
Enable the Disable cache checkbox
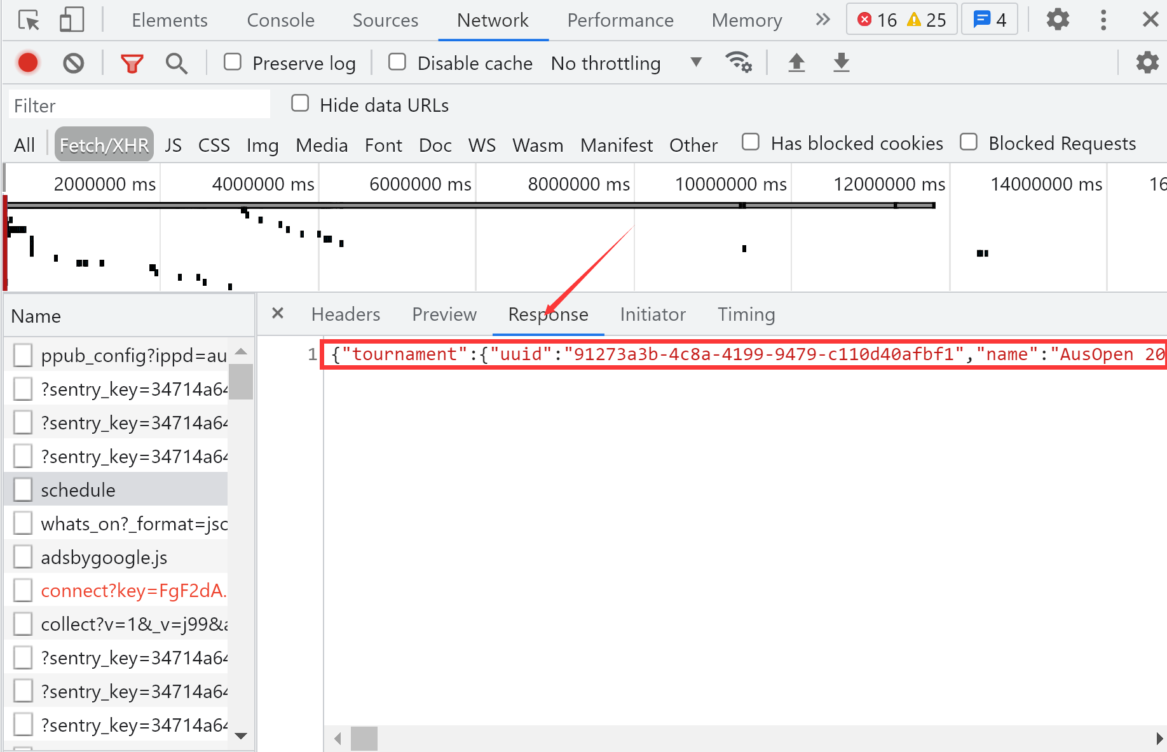click(397, 62)
